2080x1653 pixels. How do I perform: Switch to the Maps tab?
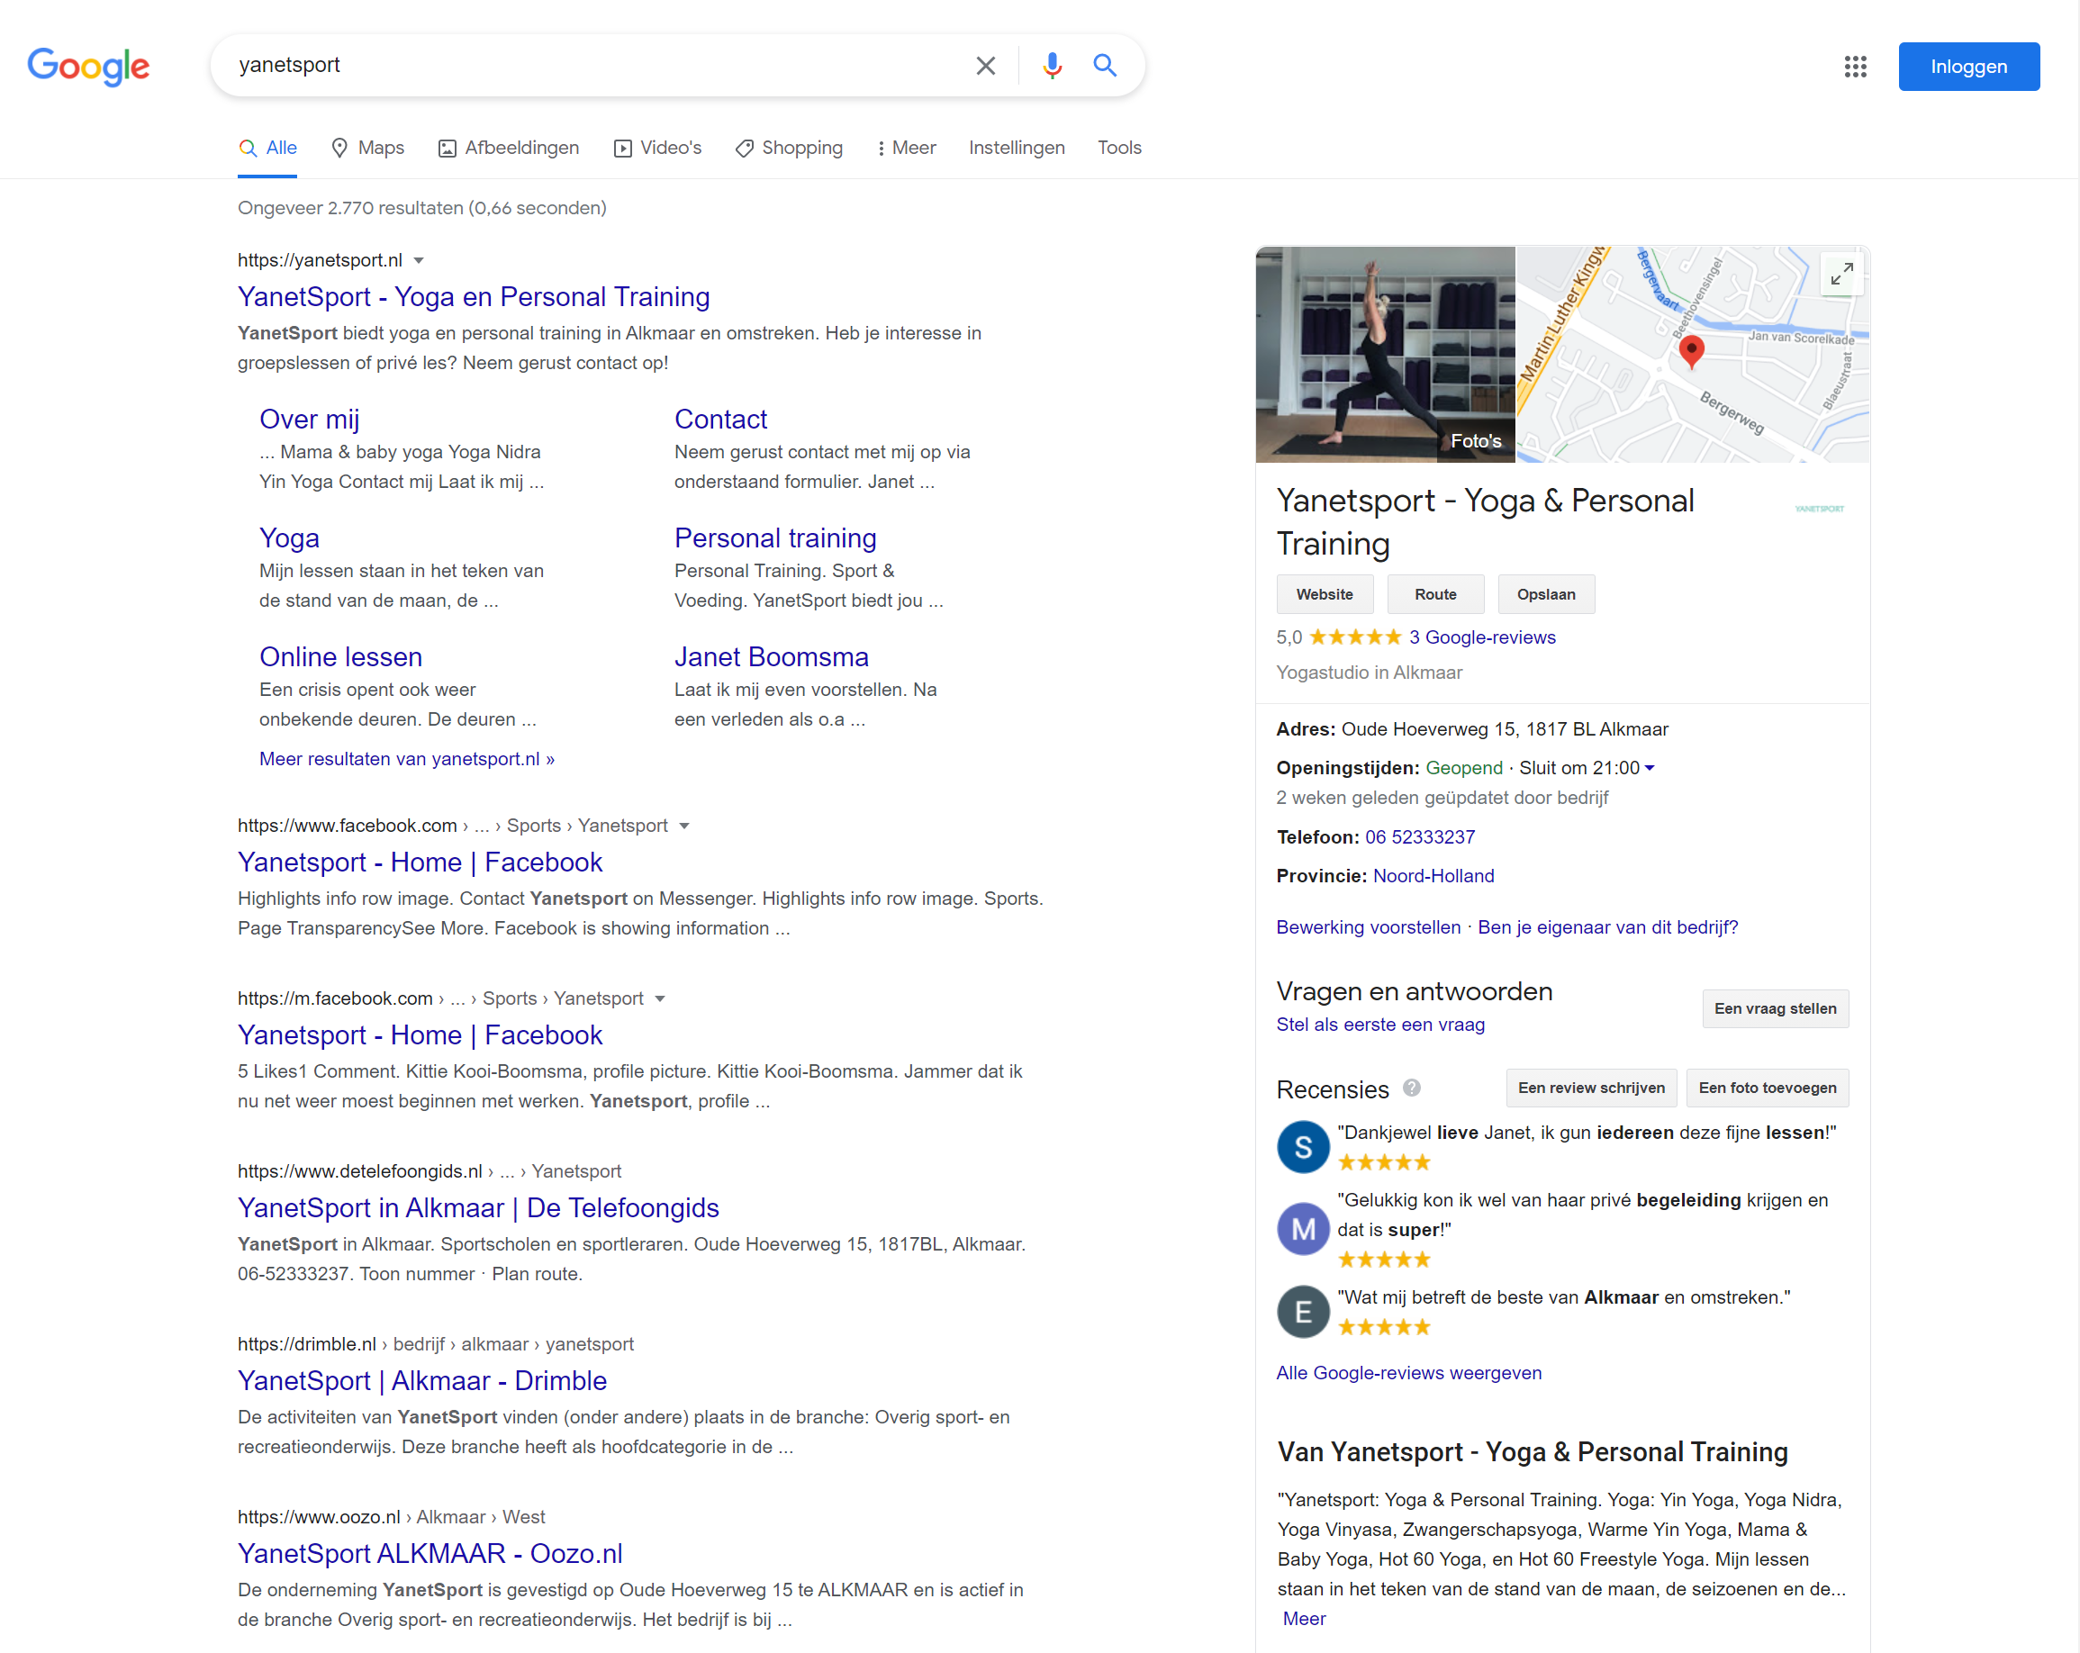(366, 148)
